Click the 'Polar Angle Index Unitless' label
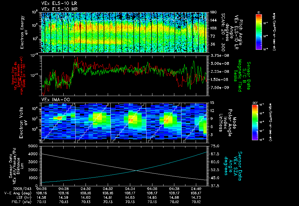299x206 pixels. [225, 123]
